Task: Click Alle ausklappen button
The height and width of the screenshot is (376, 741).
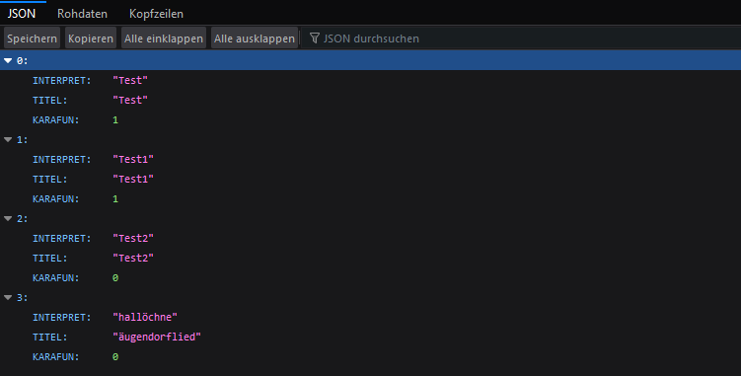Action: point(255,38)
